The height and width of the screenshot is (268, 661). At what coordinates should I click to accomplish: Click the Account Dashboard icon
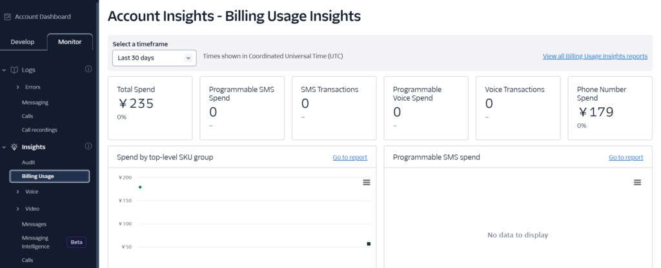[x=7, y=17]
